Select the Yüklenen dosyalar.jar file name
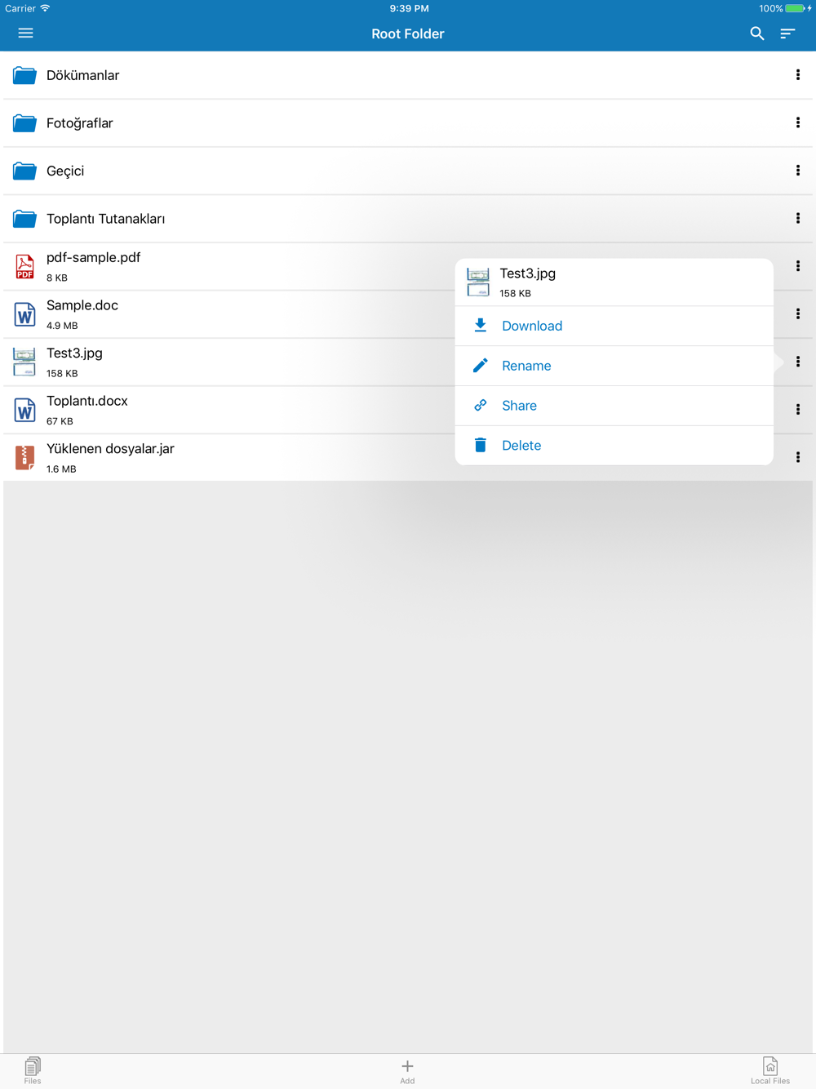The width and height of the screenshot is (816, 1089). tap(110, 449)
